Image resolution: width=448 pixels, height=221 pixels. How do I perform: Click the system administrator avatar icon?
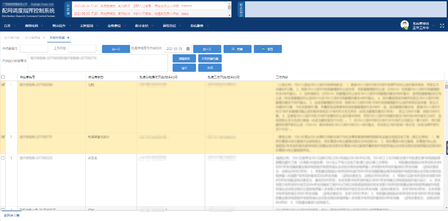[x=405, y=25]
